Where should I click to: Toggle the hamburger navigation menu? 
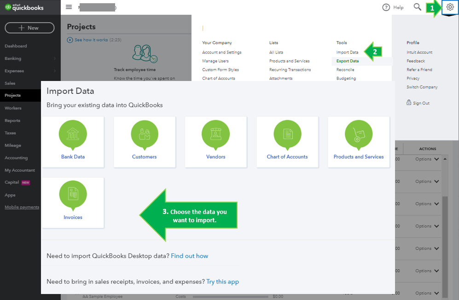(x=69, y=7)
